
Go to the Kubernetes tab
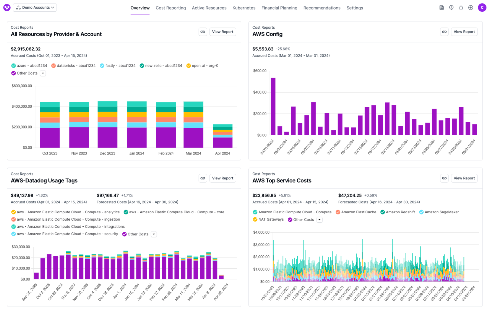[x=244, y=8]
